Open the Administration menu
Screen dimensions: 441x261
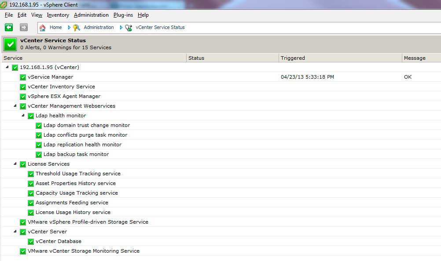[91, 15]
